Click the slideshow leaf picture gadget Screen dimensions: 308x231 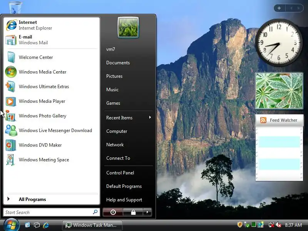coord(279,91)
